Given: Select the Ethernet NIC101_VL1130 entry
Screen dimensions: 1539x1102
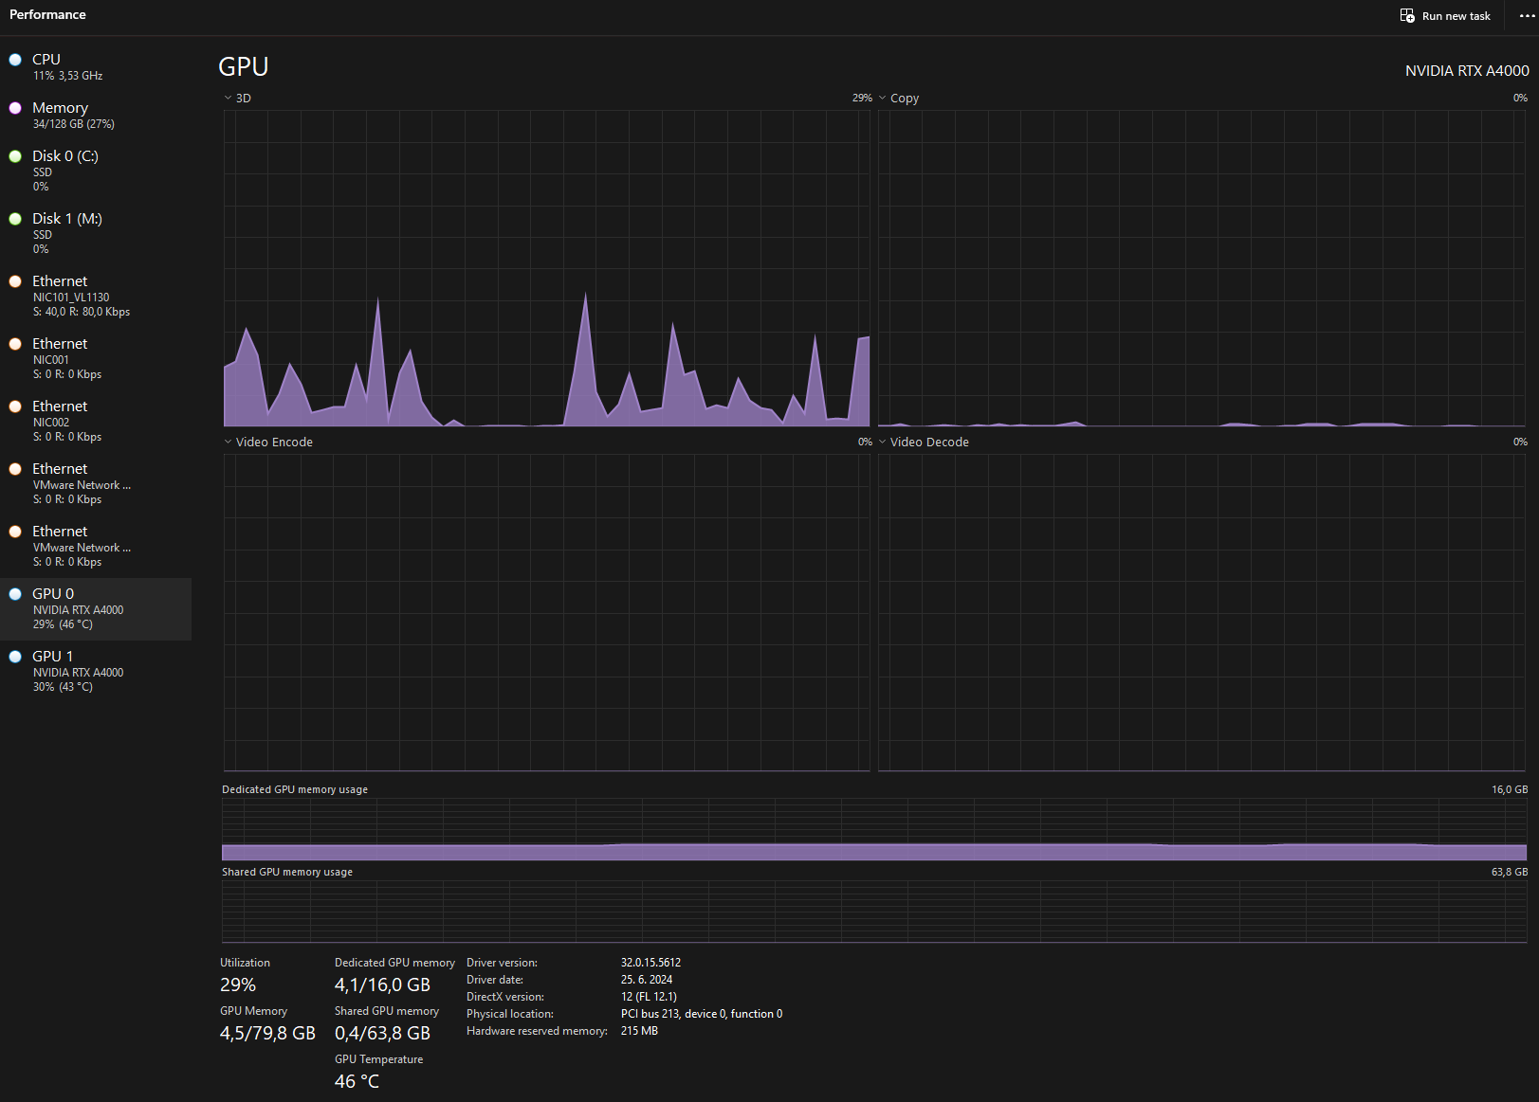Looking at the screenshot, I should 81,296.
